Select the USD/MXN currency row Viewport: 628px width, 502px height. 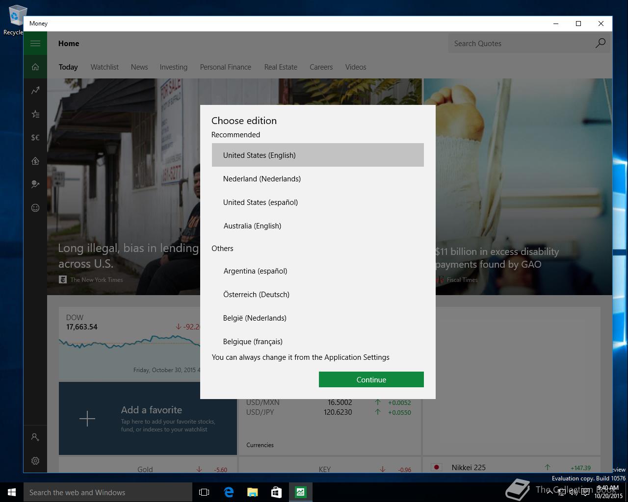pos(329,402)
